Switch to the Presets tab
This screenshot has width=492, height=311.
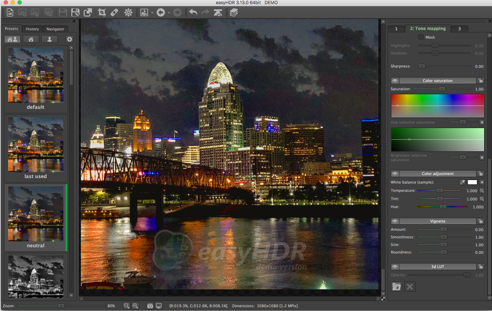click(x=11, y=29)
